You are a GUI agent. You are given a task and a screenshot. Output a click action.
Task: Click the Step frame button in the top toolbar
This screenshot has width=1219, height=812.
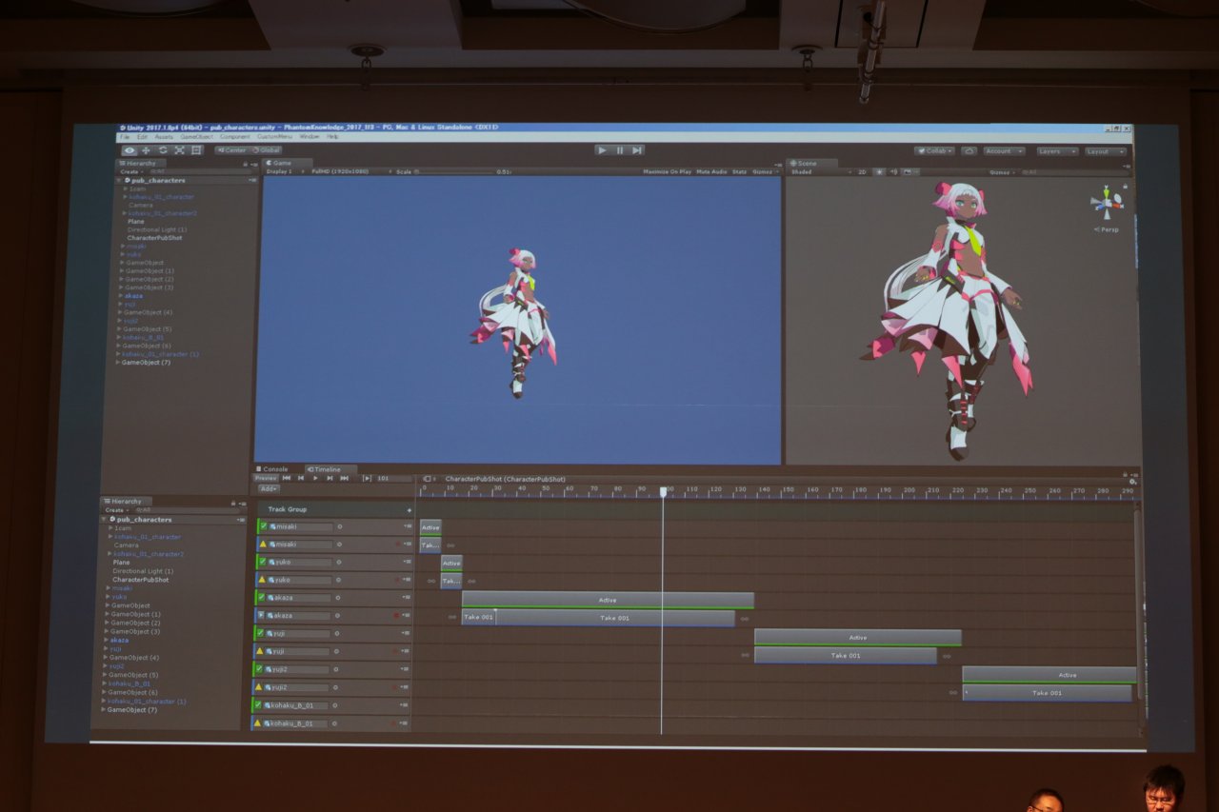pyautogui.click(x=637, y=150)
